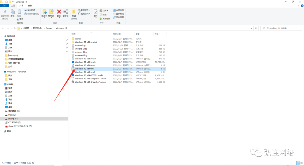Click 反向选择 to invert selection

pos(118,17)
